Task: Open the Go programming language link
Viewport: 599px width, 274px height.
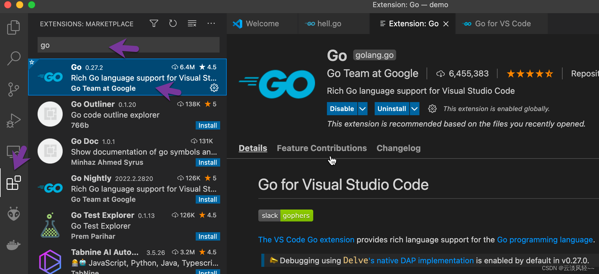Action: [x=545, y=240]
